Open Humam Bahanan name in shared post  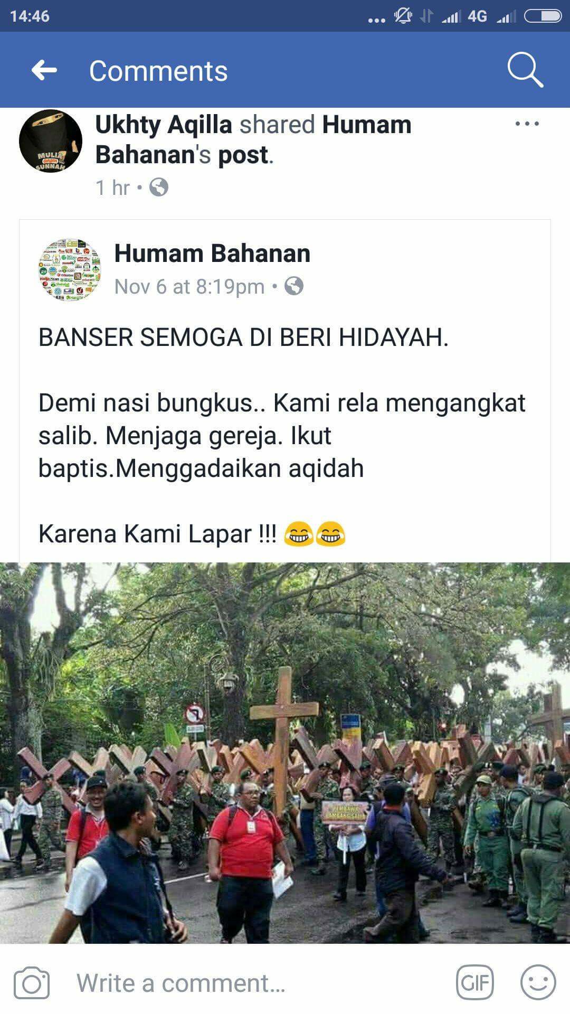212,253
